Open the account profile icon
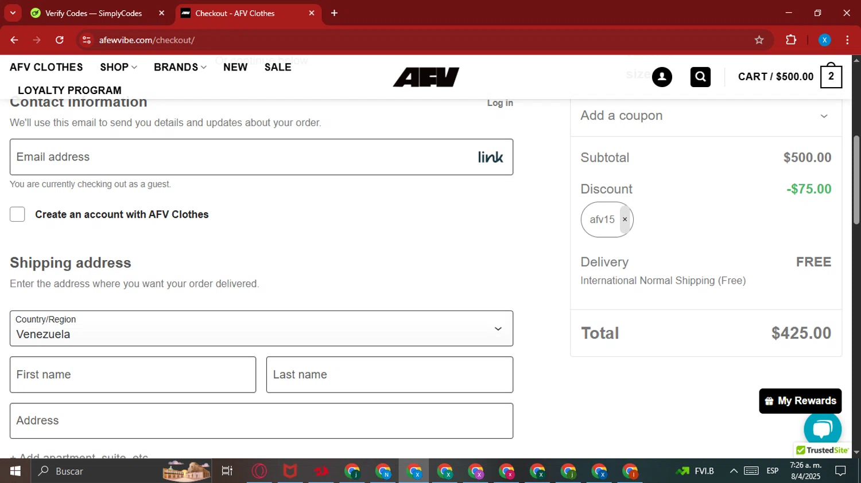The width and height of the screenshot is (861, 483). click(x=662, y=77)
